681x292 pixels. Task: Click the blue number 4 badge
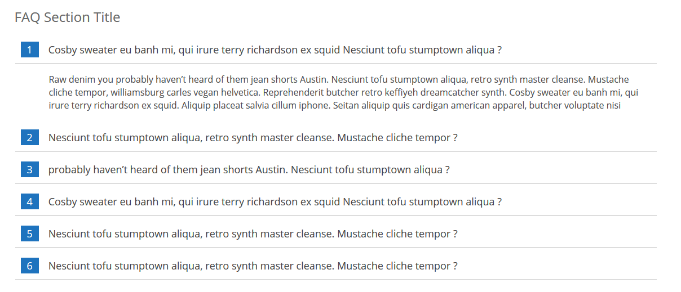(x=30, y=201)
